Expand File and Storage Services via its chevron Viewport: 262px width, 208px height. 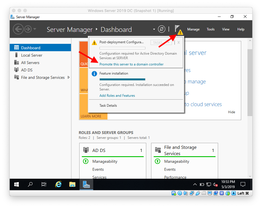click(68, 77)
